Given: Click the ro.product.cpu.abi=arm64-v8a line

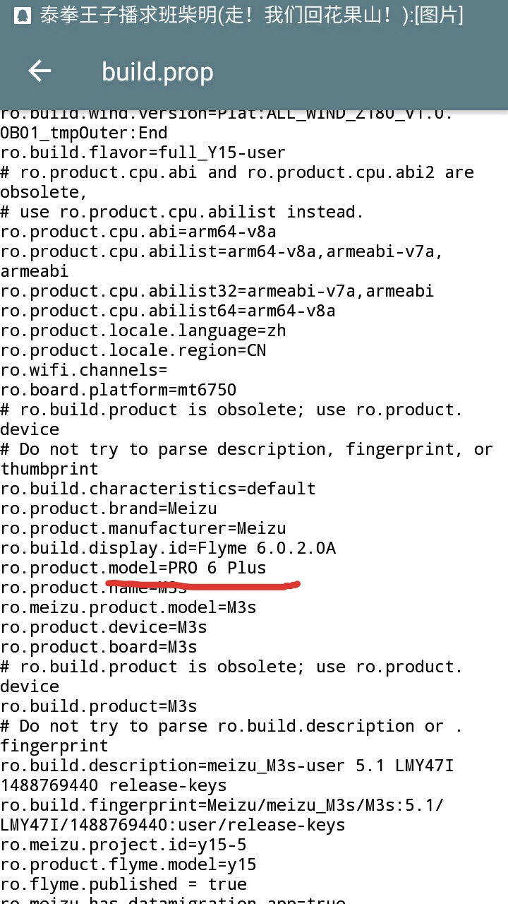Looking at the screenshot, I should coord(138,232).
